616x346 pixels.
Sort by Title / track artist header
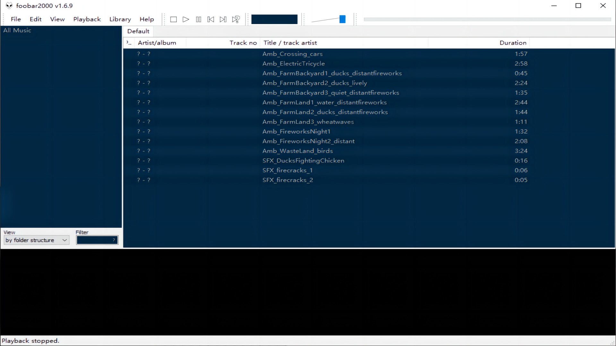click(290, 43)
